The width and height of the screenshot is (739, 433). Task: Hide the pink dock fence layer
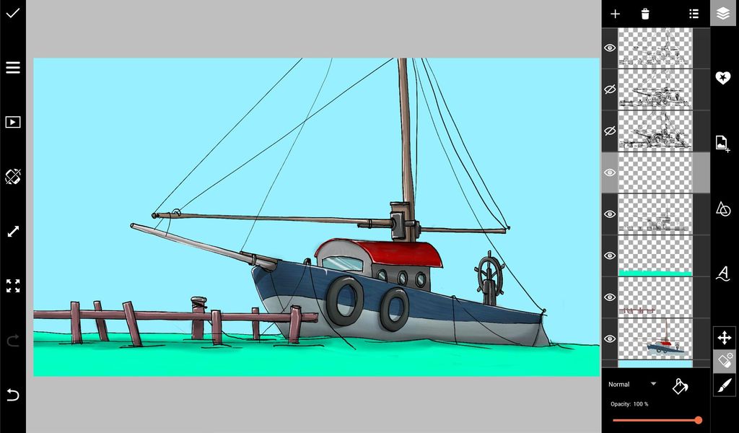[x=610, y=297]
